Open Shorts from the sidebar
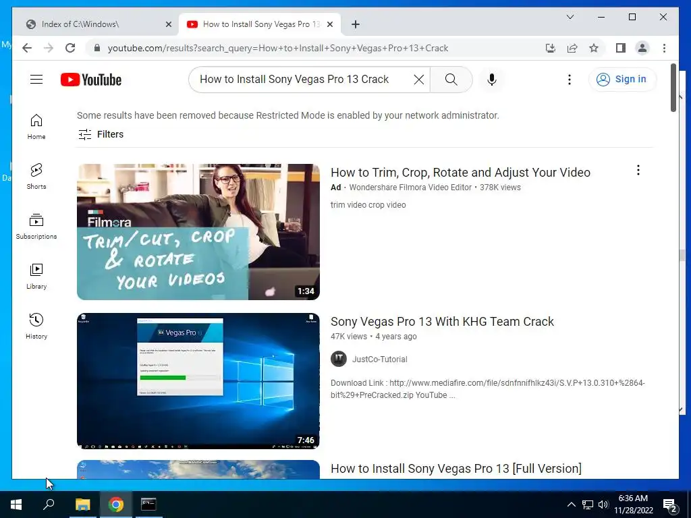This screenshot has width=691, height=518. point(36,177)
